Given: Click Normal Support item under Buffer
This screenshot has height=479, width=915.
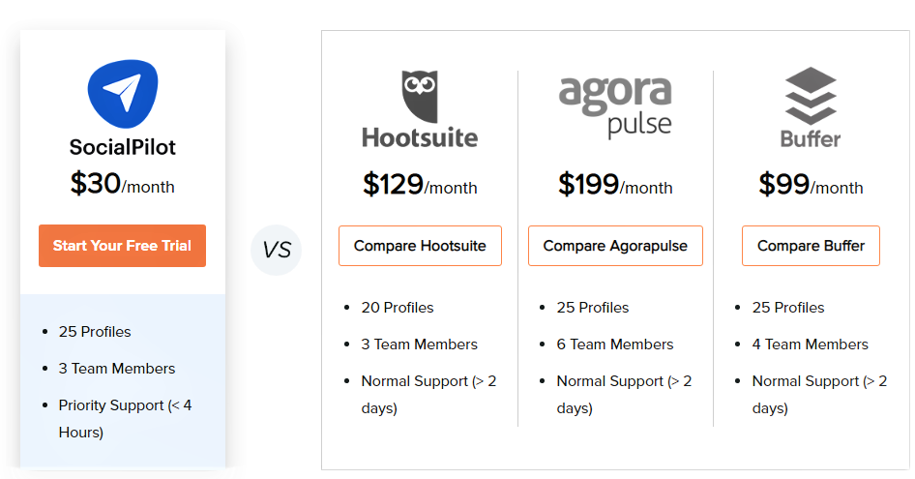Looking at the screenshot, I should click(819, 394).
